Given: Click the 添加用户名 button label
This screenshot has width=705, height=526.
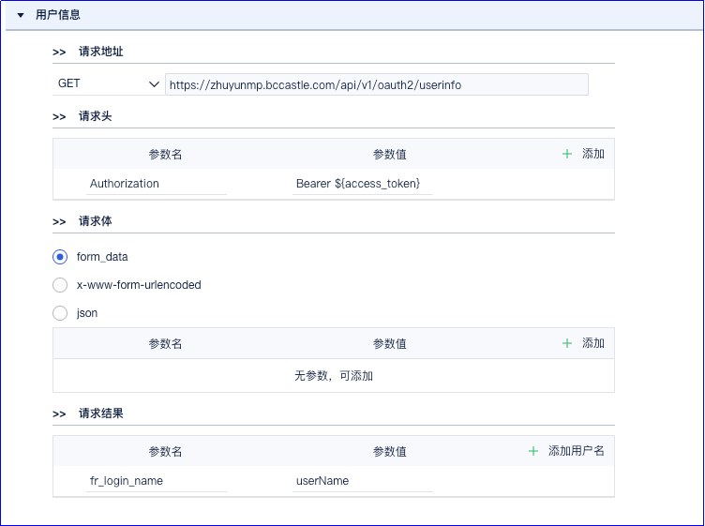Looking at the screenshot, I should [x=576, y=451].
